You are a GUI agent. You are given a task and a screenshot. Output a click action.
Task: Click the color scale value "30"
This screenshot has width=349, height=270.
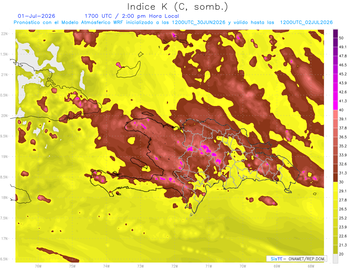point(342,182)
